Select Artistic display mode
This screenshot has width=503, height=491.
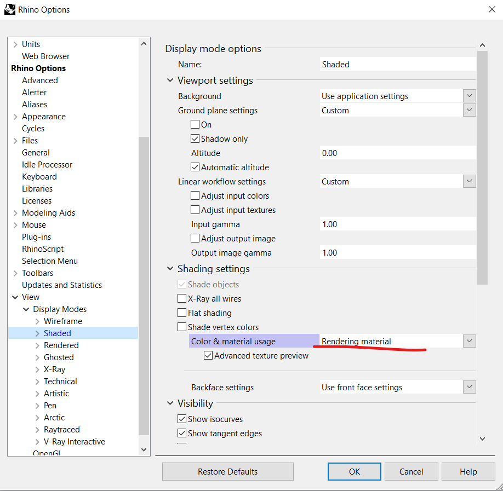[x=56, y=394]
